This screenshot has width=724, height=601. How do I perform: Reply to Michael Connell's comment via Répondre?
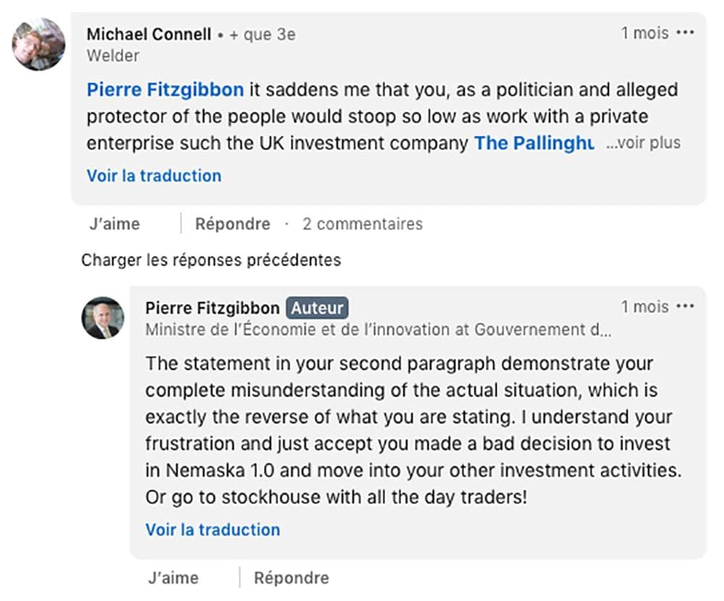click(232, 224)
